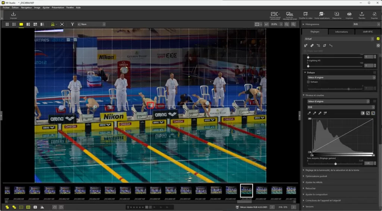382x211 pixels.
Task: Switch to the Informations tab
Action: [341, 32]
